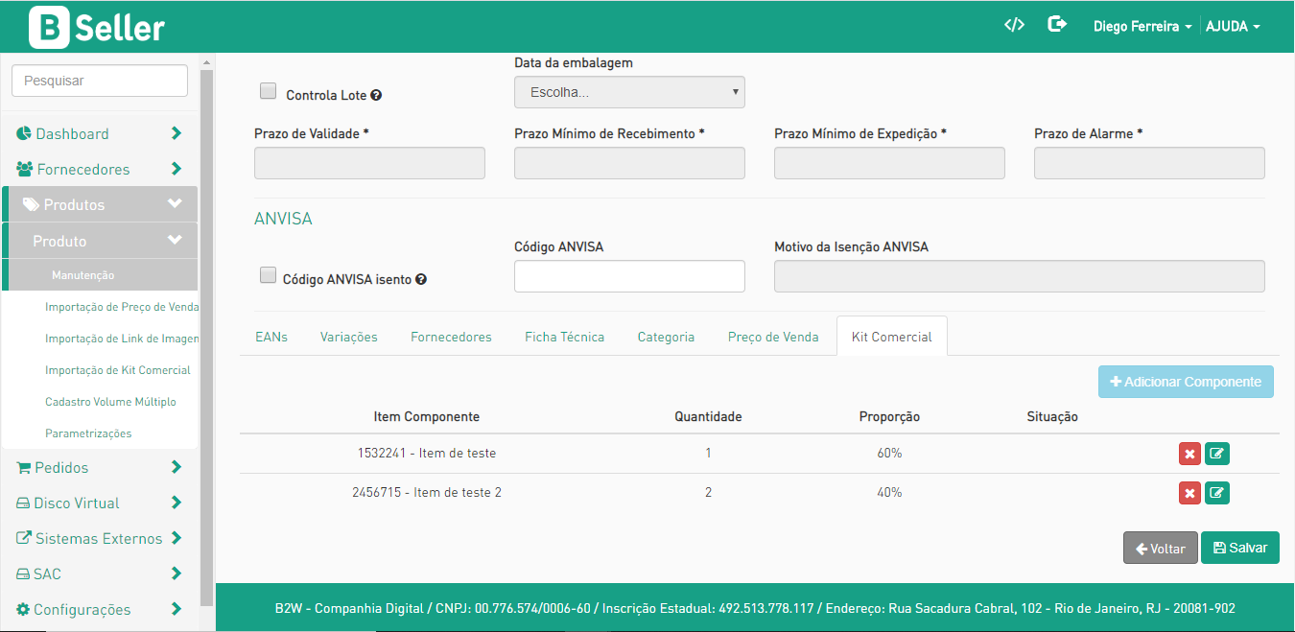Viewport: 1295px width, 632px height.
Task: Click the help icon beside Controla Lote
Action: coord(377,96)
